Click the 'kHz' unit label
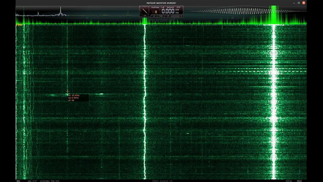This screenshot has height=182, width=323. (x=177, y=13)
